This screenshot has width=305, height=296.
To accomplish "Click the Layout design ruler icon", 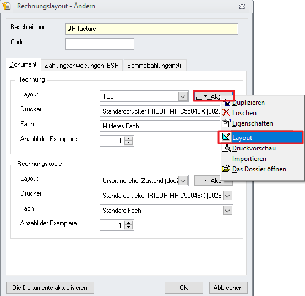I will [x=226, y=137].
